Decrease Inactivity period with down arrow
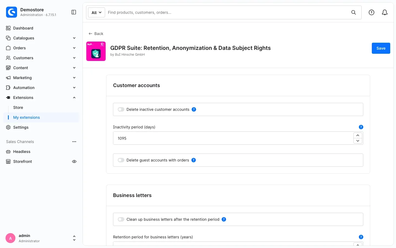Image resolution: width=396 pixels, height=248 pixels. pos(358,141)
